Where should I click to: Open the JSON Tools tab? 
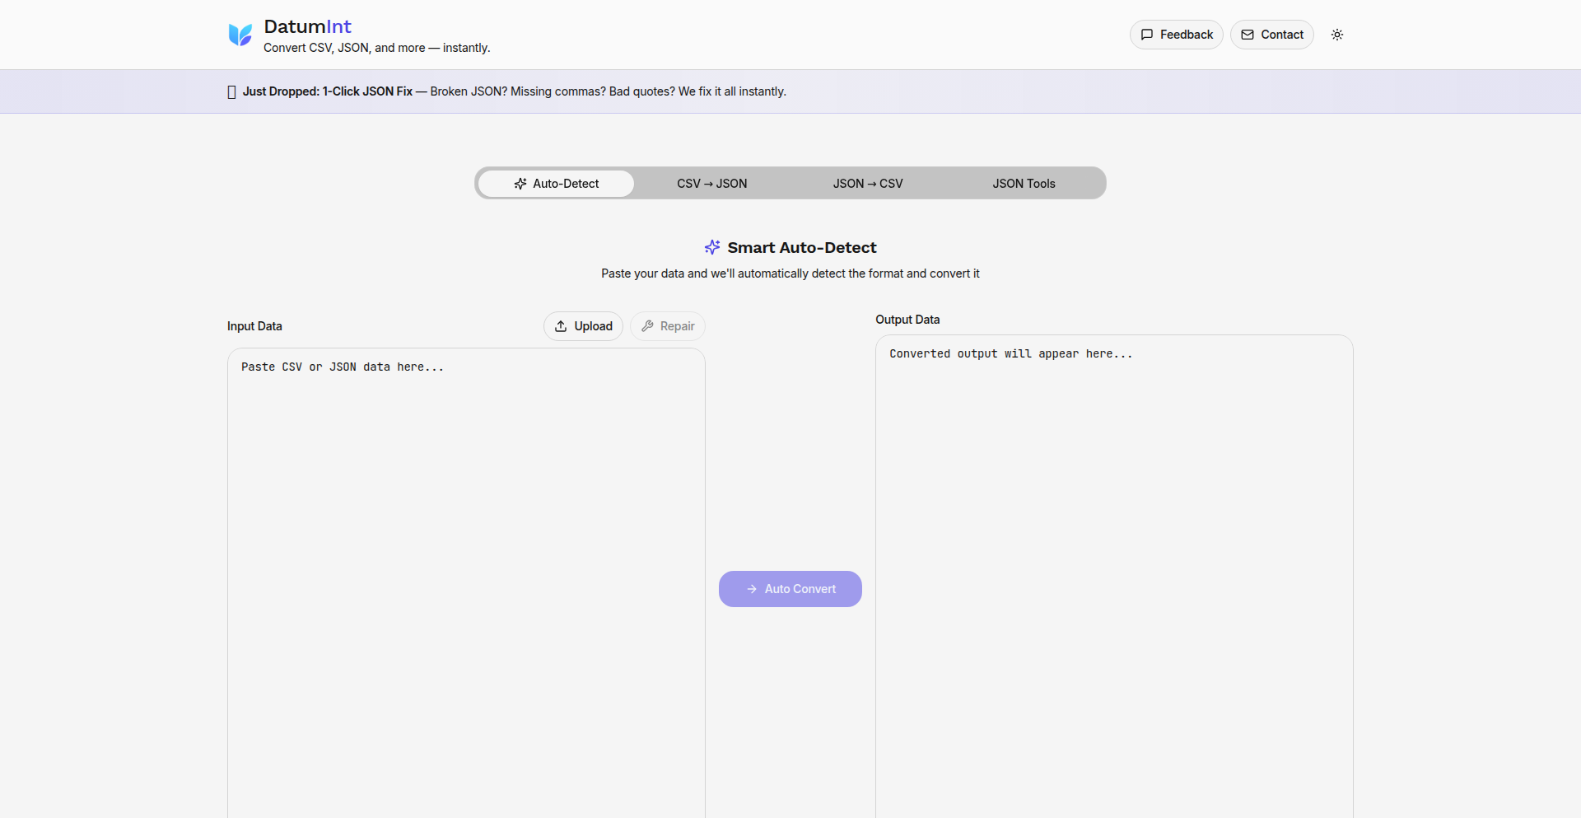[1024, 183]
